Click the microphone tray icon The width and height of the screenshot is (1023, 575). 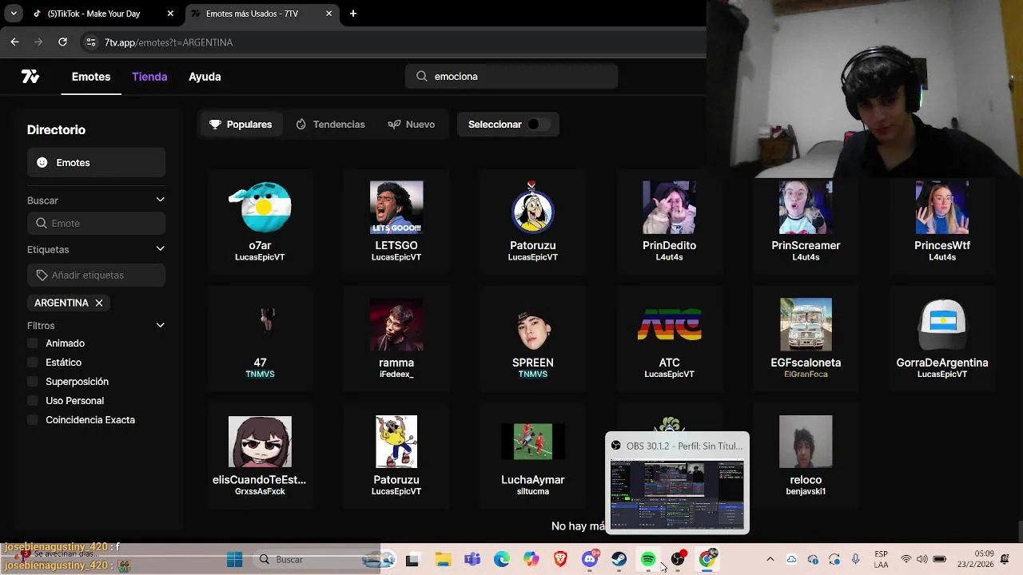[x=855, y=560]
